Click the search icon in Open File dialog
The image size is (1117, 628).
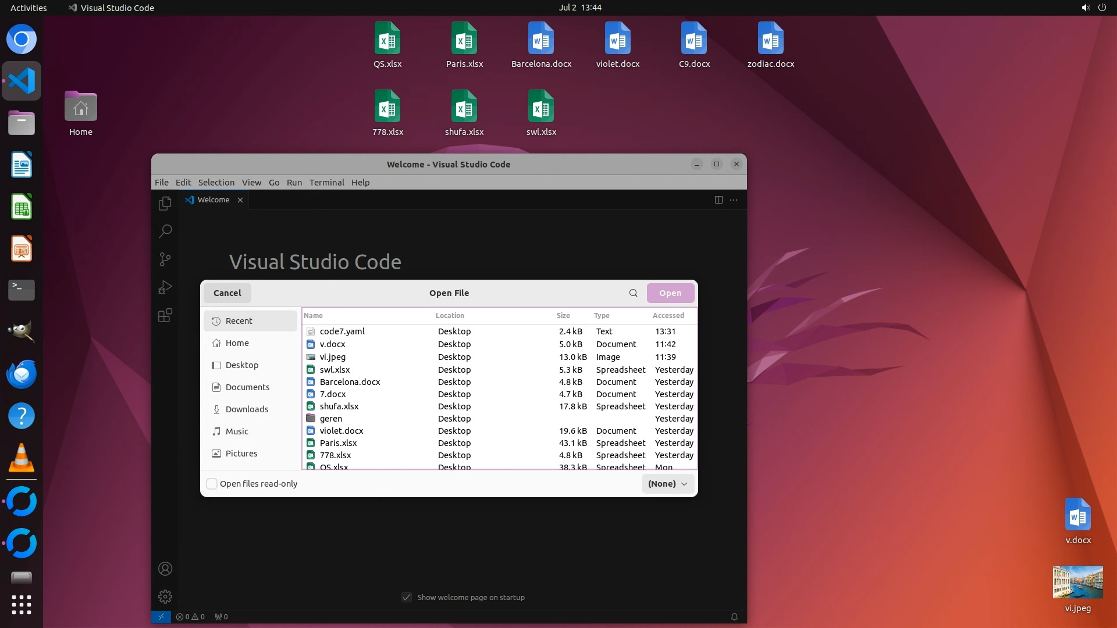pyautogui.click(x=633, y=293)
